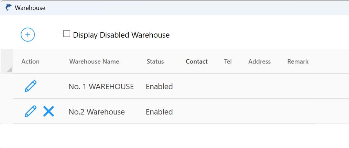This screenshot has width=349, height=148.
Task: Select the No.2 Warehouse name cell
Action: click(x=97, y=112)
